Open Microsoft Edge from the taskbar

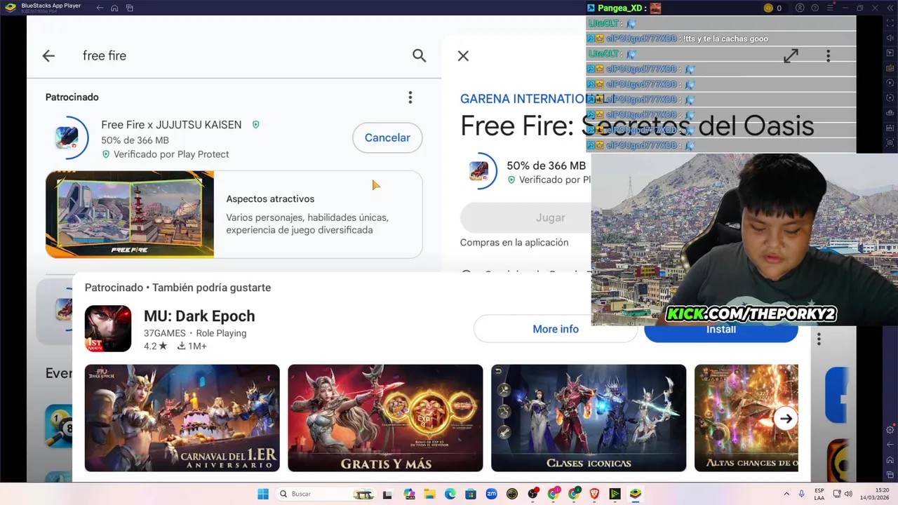pos(450,494)
